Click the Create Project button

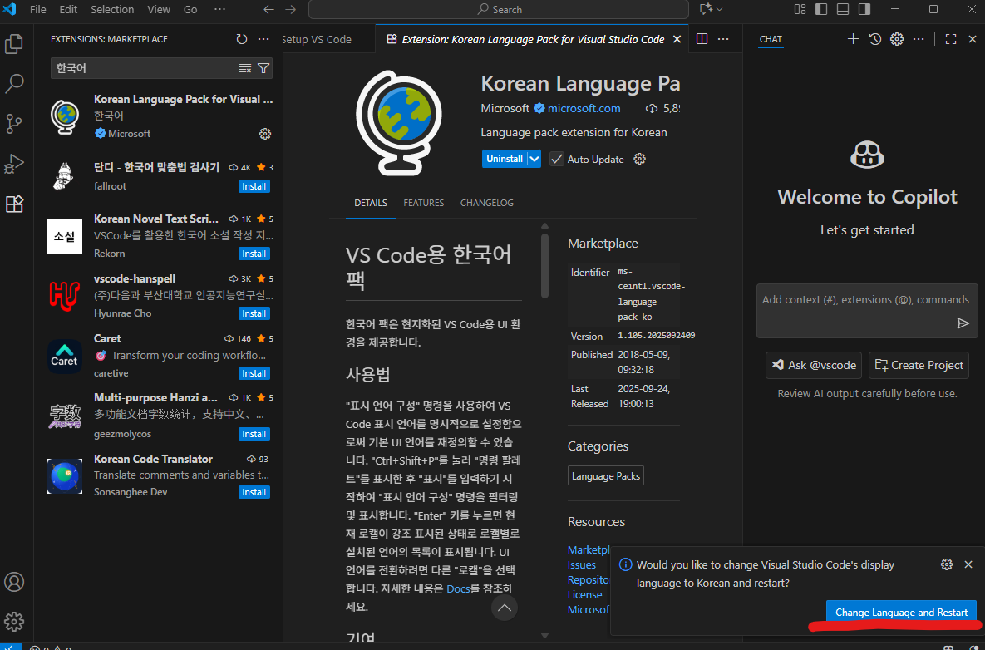(x=919, y=365)
